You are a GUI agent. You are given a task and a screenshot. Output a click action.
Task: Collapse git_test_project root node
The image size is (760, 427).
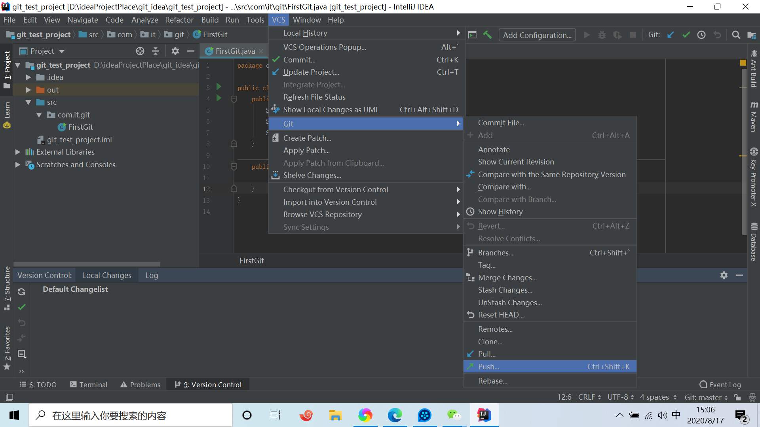[x=17, y=65]
